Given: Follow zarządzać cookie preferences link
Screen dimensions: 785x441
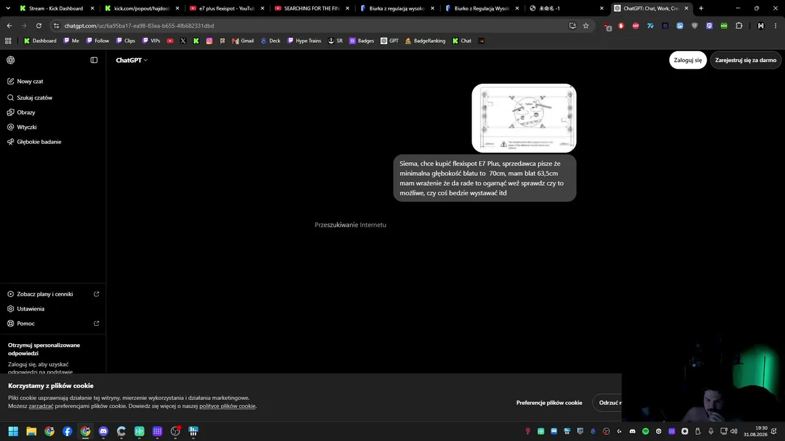Looking at the screenshot, I should click(x=41, y=406).
